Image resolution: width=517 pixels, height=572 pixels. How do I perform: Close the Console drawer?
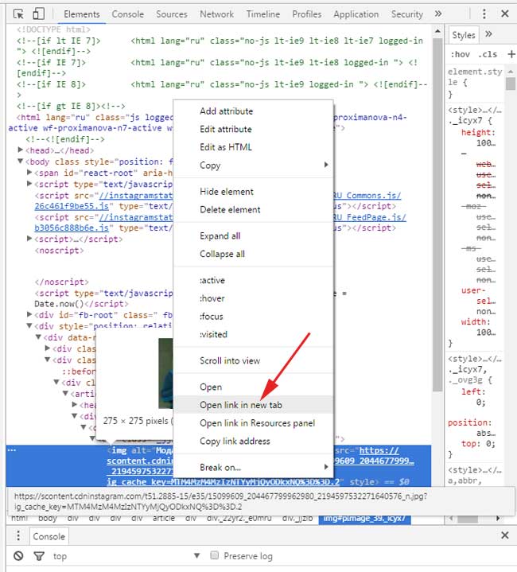click(503, 536)
